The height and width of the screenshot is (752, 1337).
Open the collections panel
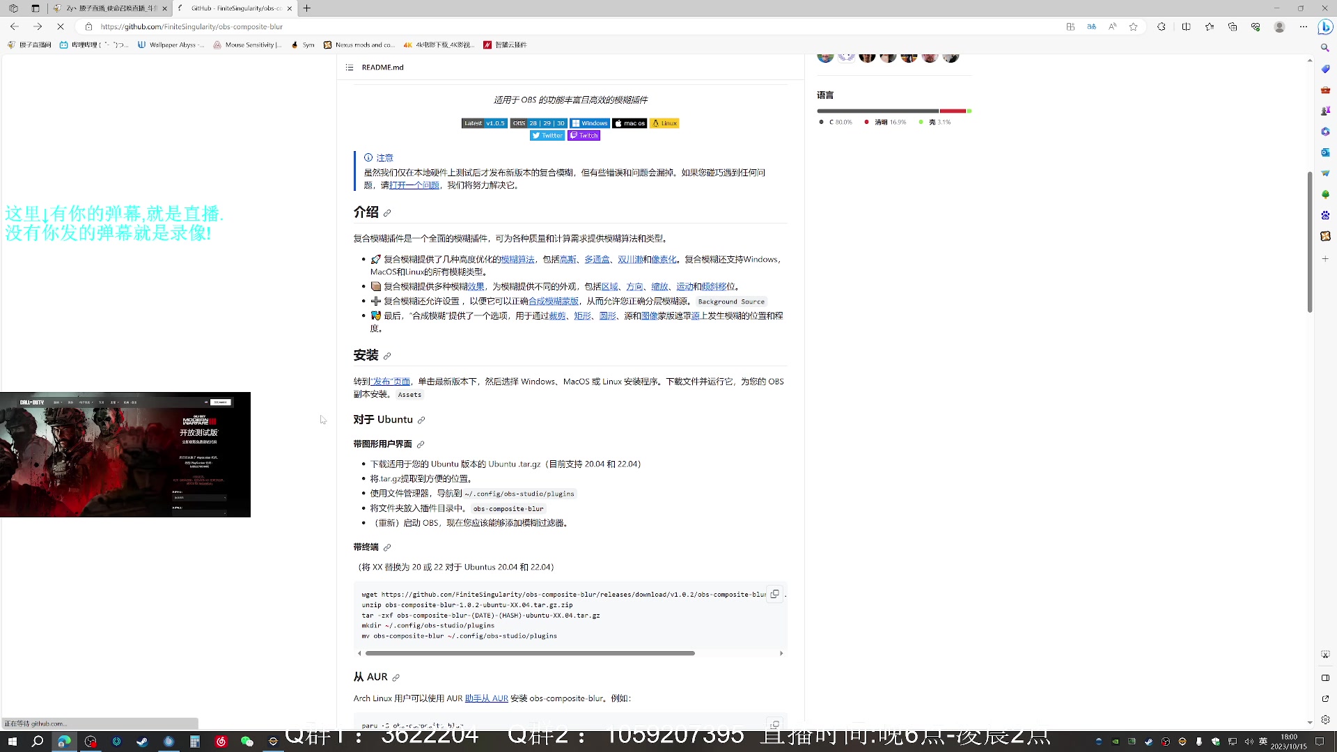pos(1233,26)
